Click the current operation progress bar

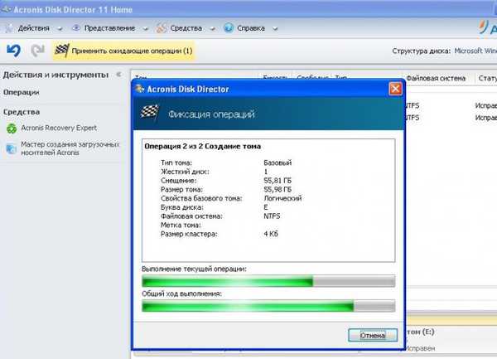coord(268,281)
